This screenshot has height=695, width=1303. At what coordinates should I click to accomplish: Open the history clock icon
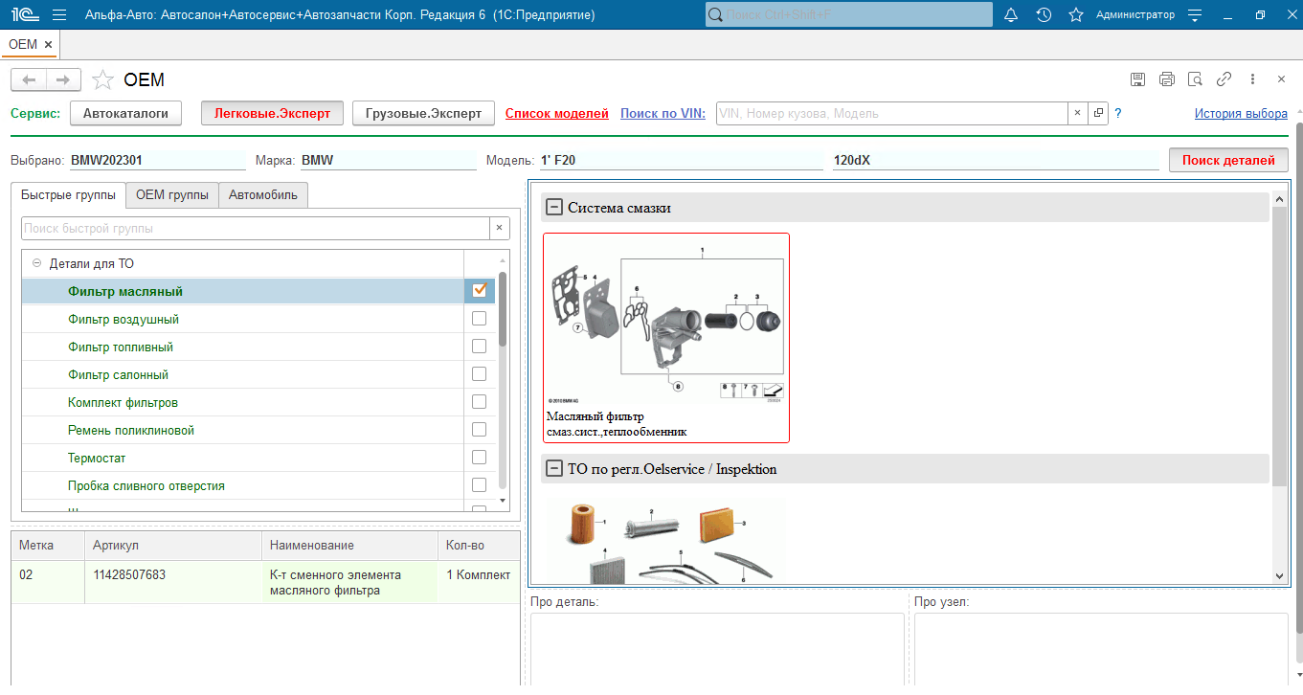tap(1044, 14)
